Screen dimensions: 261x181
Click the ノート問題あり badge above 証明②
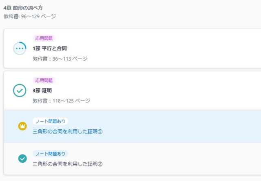click(50, 154)
